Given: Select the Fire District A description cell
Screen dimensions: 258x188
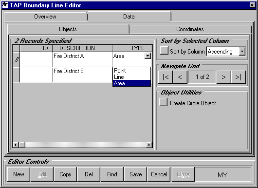Looking at the screenshot, I should pyautogui.click(x=82, y=59).
